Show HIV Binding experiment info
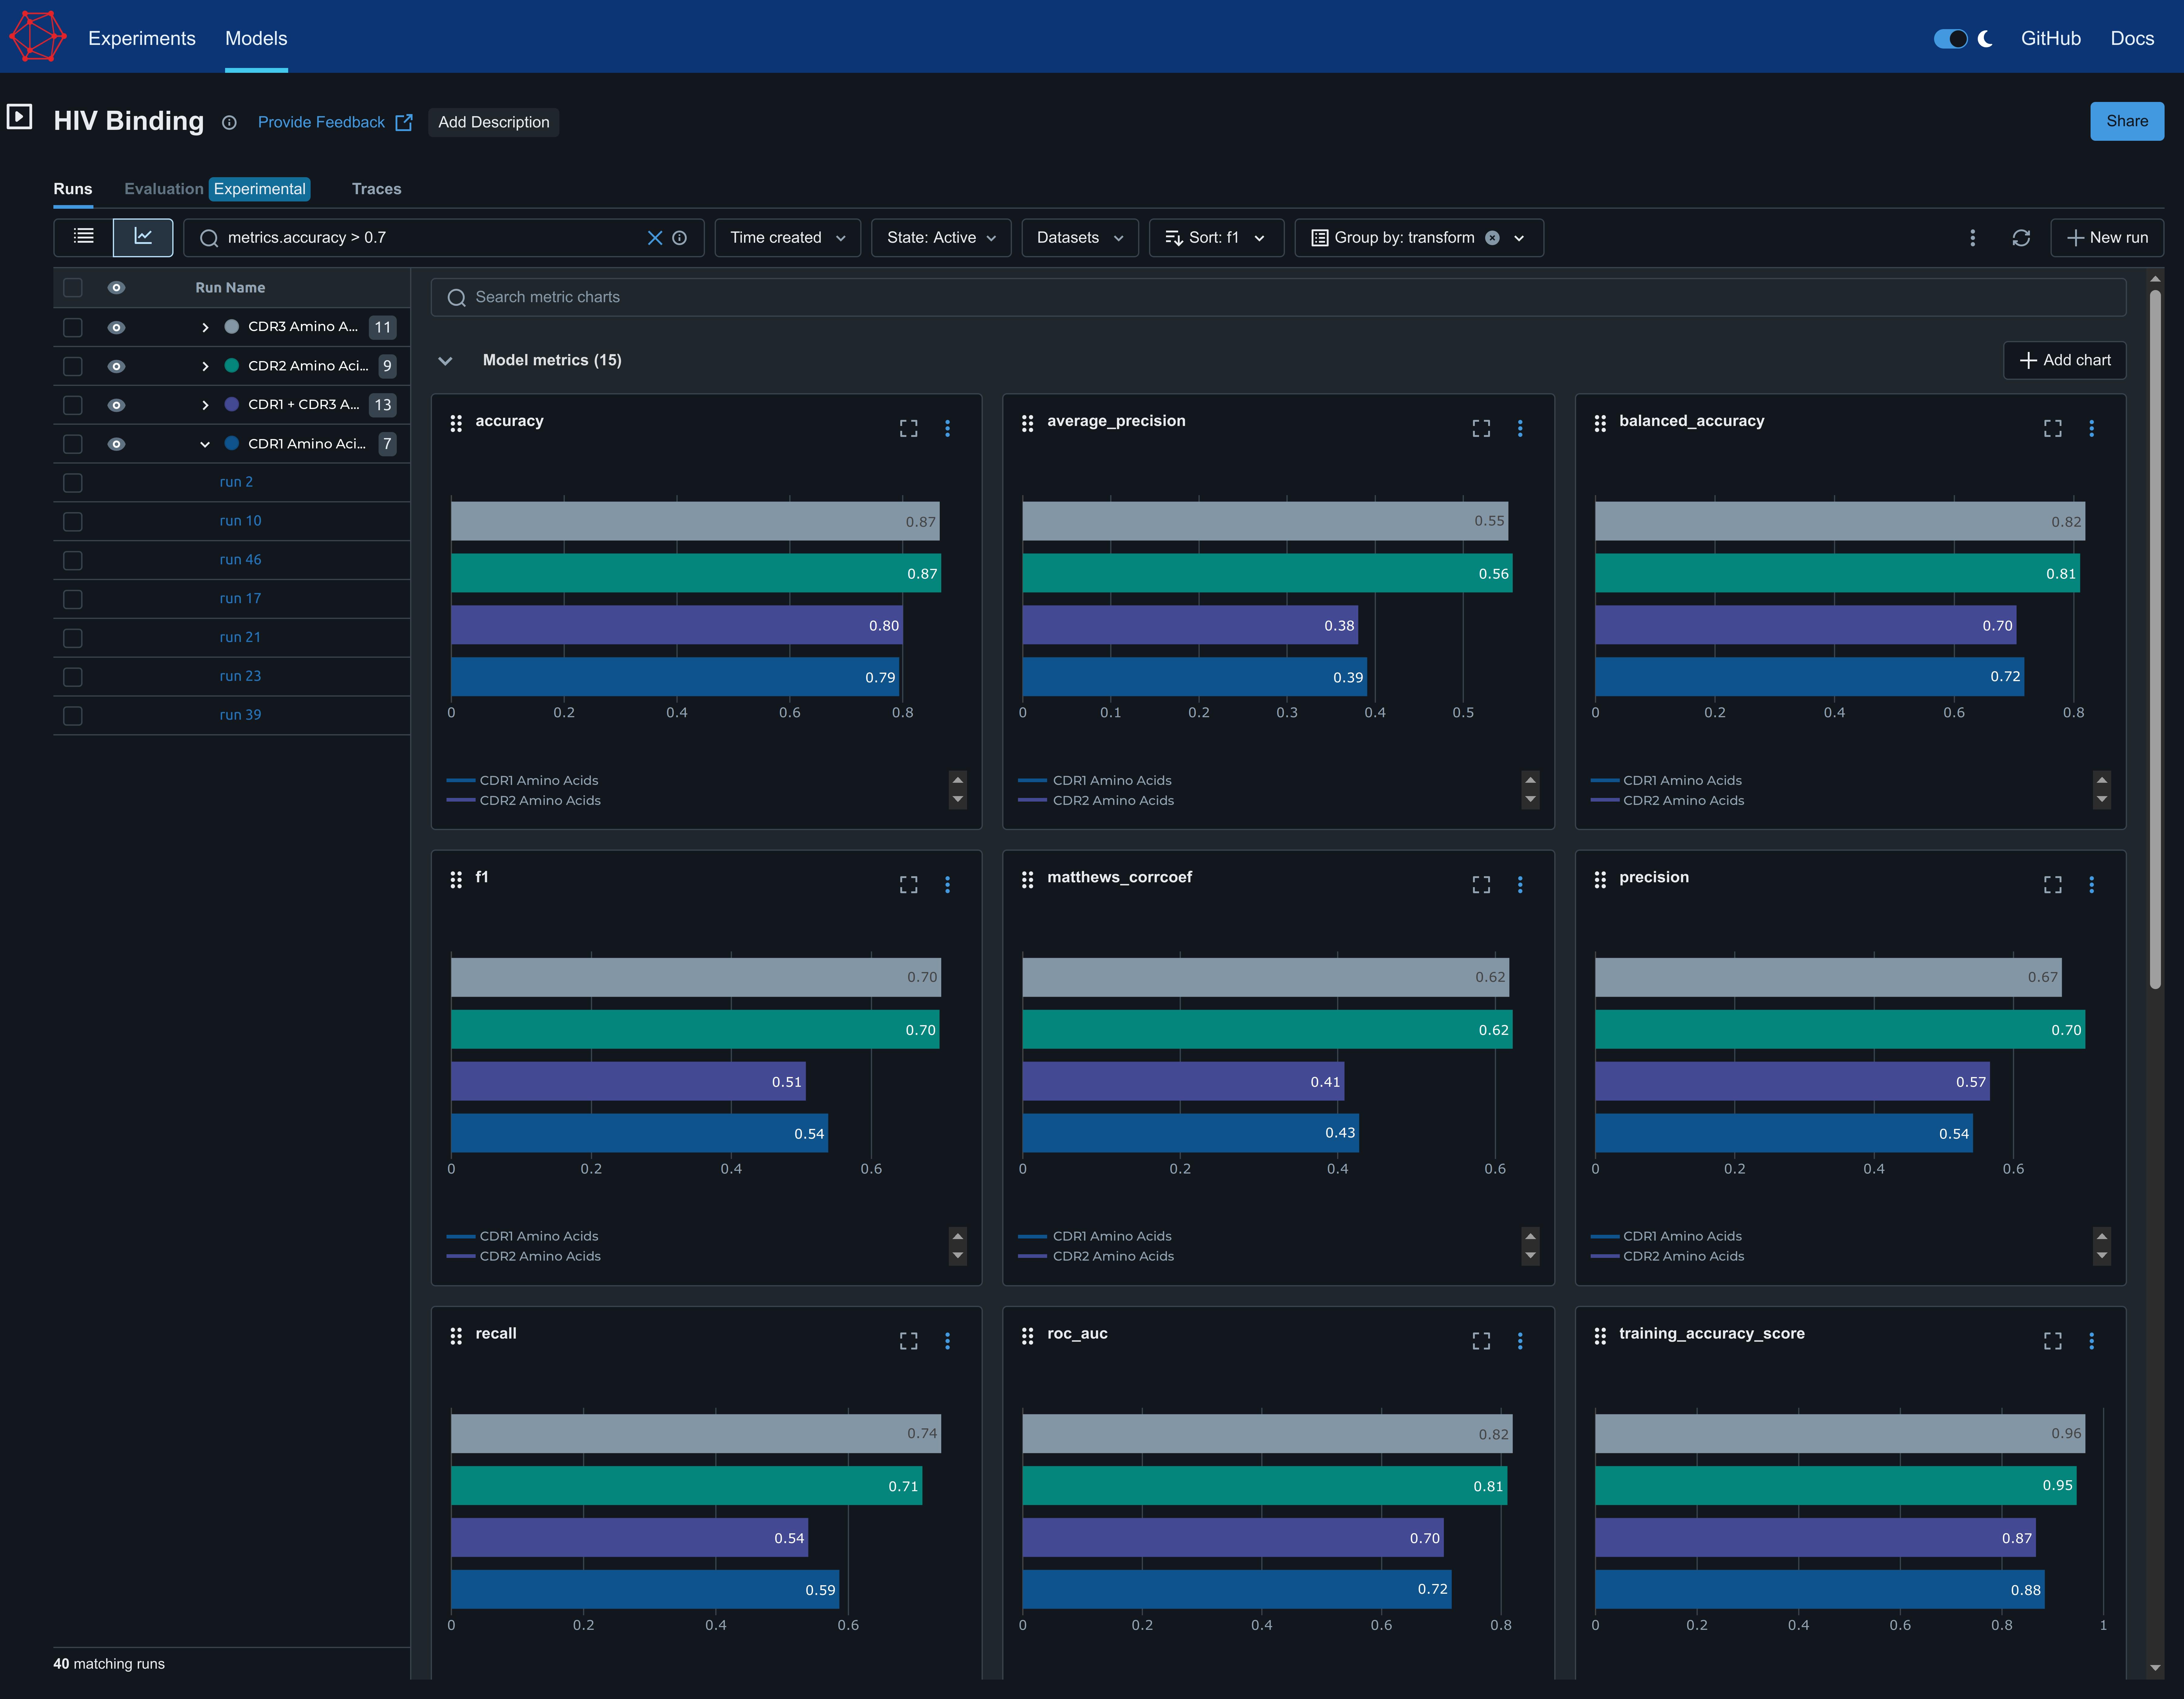2184x1699 pixels. [229, 123]
